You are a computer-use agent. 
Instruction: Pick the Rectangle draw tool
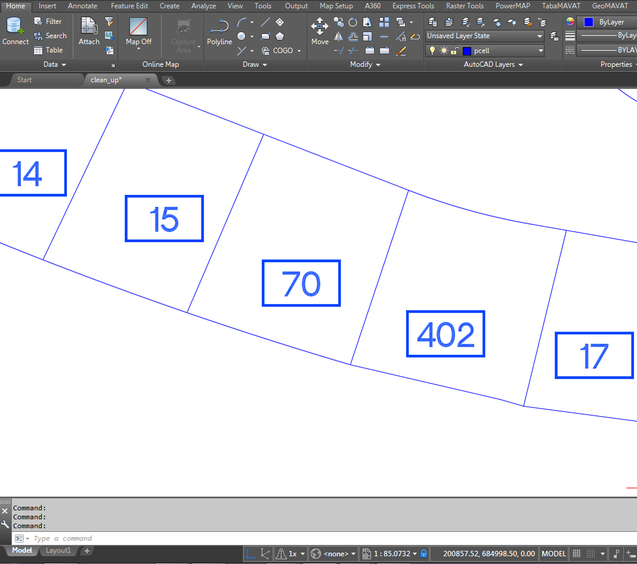[265, 36]
